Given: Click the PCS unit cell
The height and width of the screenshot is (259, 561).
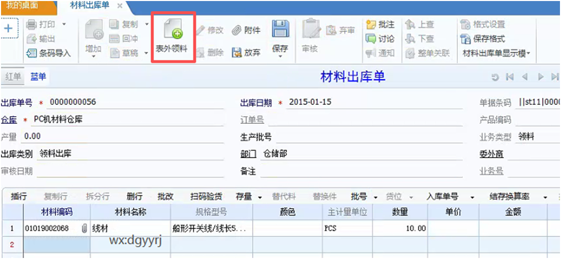Looking at the screenshot, I should pos(347,228).
